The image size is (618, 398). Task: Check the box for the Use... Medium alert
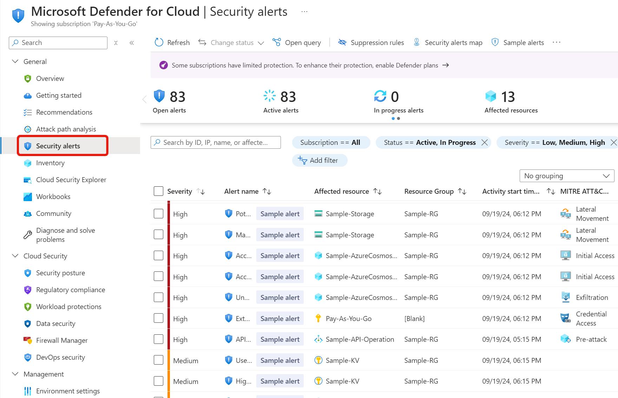click(x=158, y=360)
